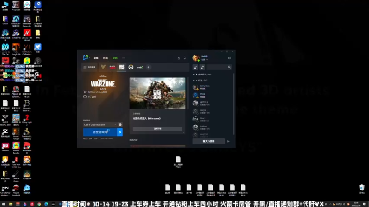Open game settings gear next to play button
The image size is (369, 207).
tap(120, 132)
